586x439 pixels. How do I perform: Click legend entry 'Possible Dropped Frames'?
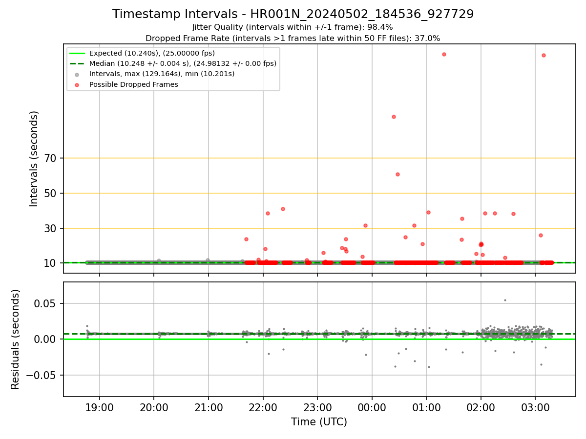tap(133, 84)
